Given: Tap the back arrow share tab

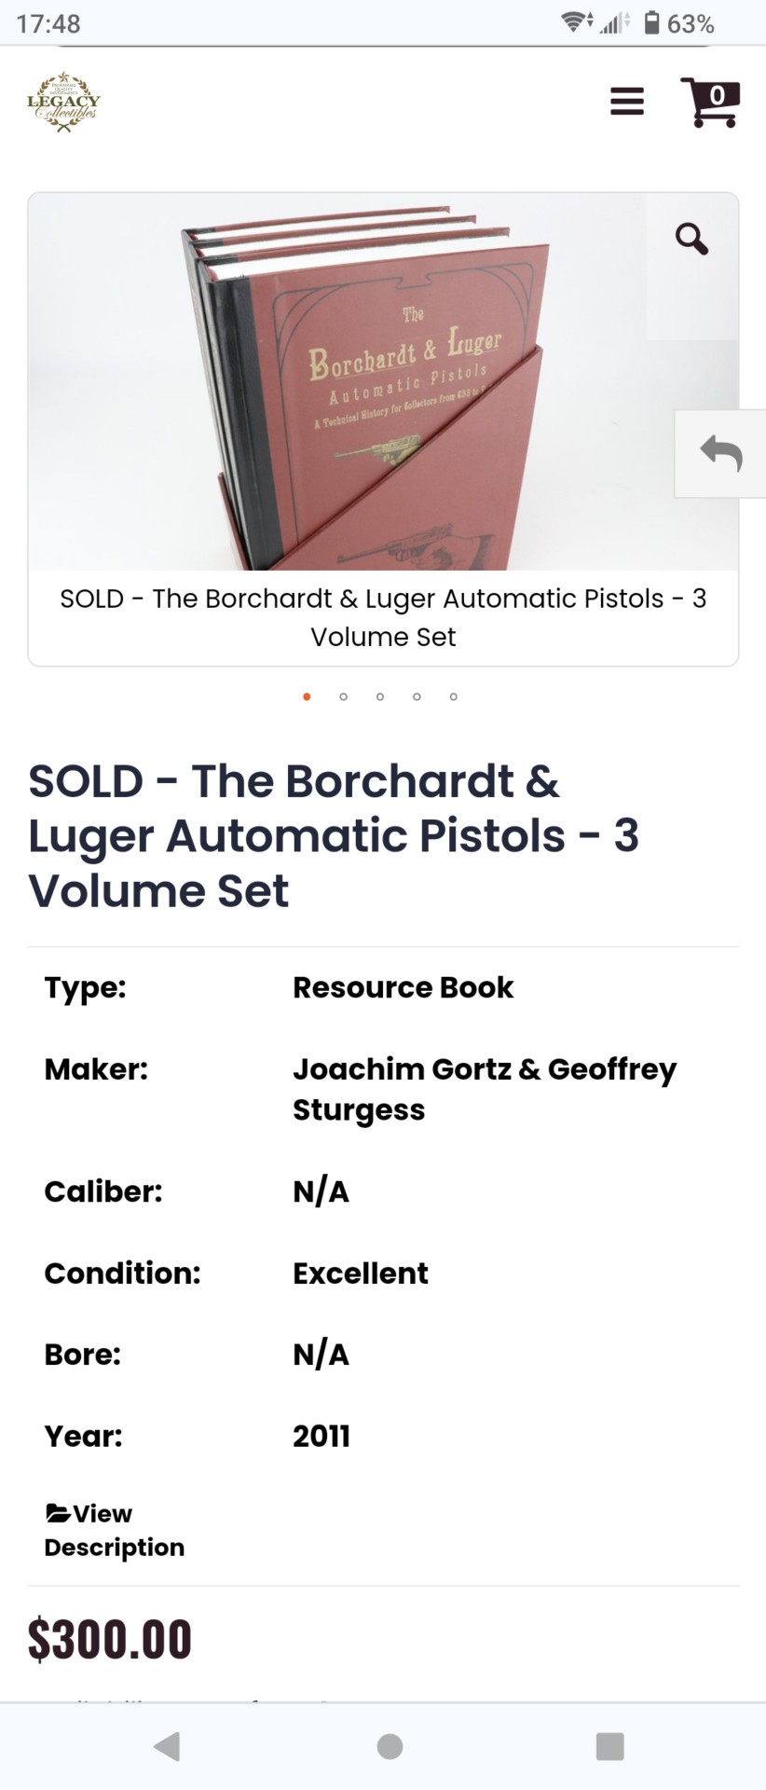Looking at the screenshot, I should pyautogui.click(x=720, y=453).
